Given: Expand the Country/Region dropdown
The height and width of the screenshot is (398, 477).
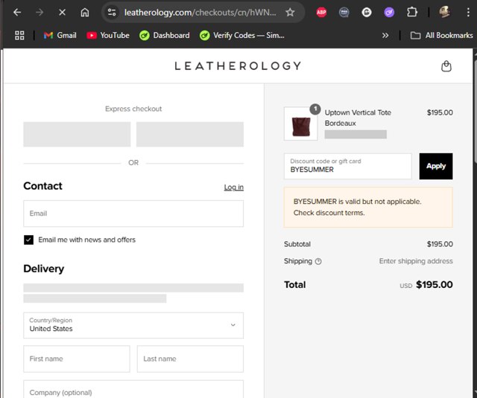Looking at the screenshot, I should pyautogui.click(x=133, y=325).
